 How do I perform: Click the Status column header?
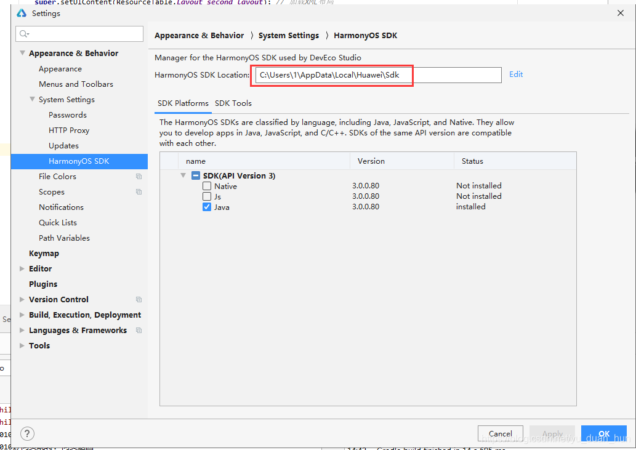(x=515, y=161)
